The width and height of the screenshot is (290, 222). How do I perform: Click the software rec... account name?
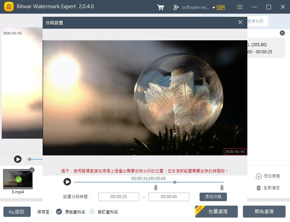tap(196, 8)
